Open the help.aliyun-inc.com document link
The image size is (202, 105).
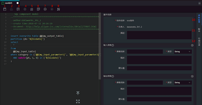tap(61, 27)
